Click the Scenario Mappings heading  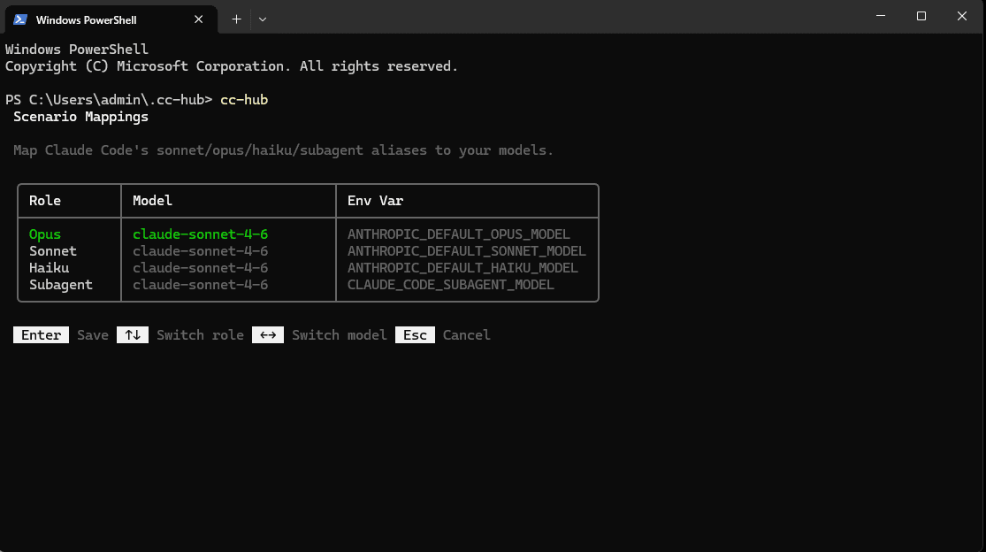[x=81, y=117]
